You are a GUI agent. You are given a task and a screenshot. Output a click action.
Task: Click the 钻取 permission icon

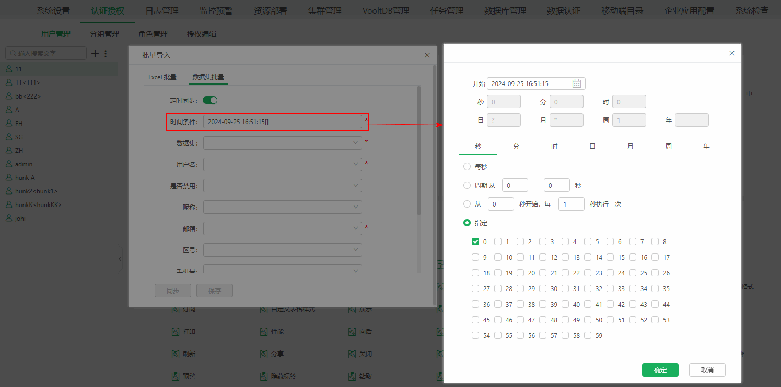click(x=353, y=376)
